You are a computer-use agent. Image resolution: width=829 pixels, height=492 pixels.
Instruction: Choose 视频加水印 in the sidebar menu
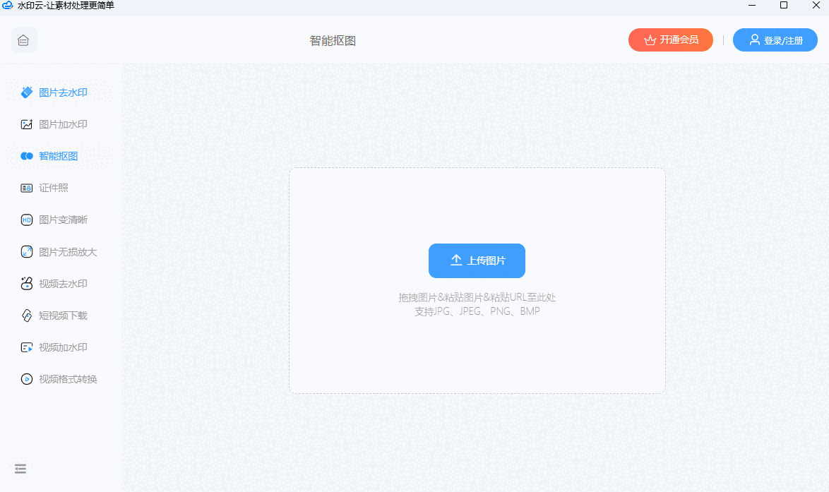(x=60, y=347)
